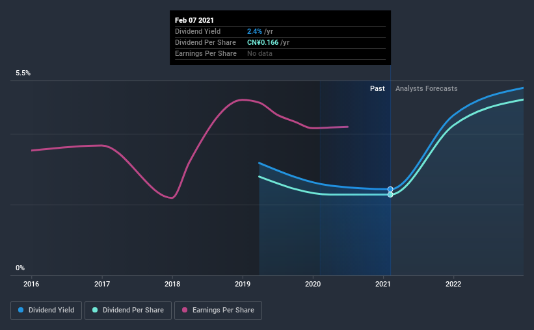Toggle the Dividend Yield legend button
This screenshot has width=534, height=330.
point(46,311)
